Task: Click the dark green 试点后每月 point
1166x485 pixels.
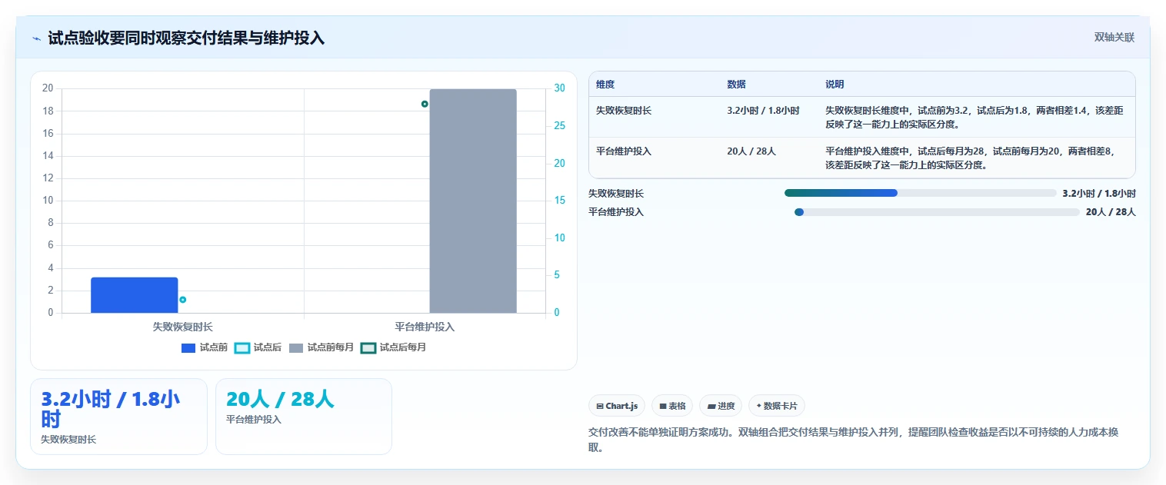Action: click(x=425, y=104)
